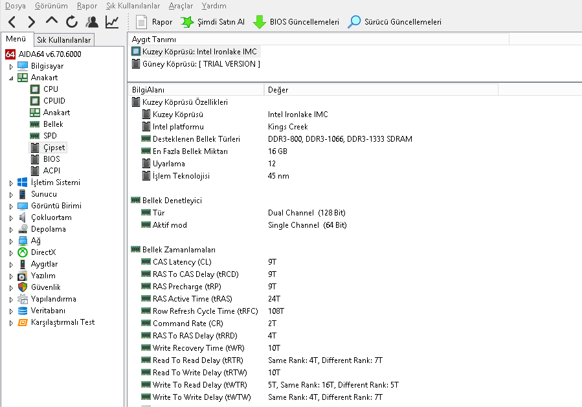Expand the Çokluortam tree node
Viewport: 582px width, 407px height.
(11, 218)
